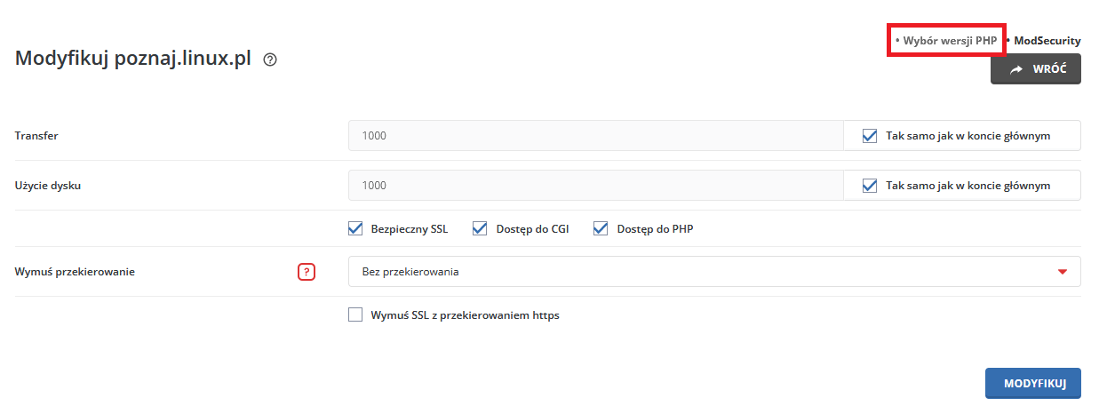
Task: Uncheck disk usage same as main account
Action: (870, 186)
